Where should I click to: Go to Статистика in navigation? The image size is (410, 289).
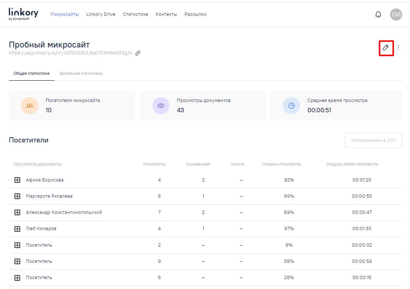(x=135, y=14)
